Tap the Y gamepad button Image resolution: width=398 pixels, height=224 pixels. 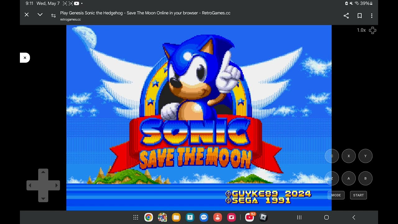click(x=365, y=156)
